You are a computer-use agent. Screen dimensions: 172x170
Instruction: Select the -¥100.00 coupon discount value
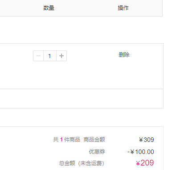click(x=141, y=152)
